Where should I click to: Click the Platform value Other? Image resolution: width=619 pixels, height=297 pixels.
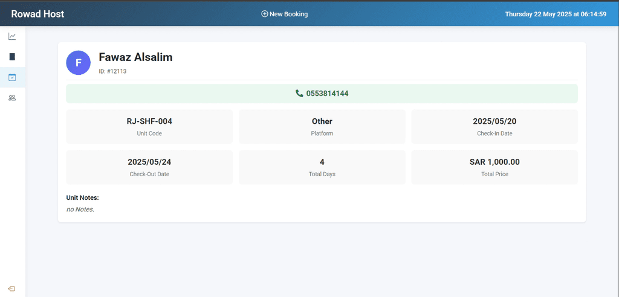tap(322, 121)
